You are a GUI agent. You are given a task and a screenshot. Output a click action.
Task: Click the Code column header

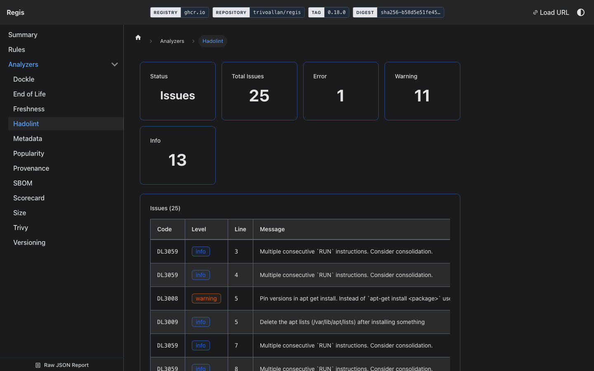point(165,229)
